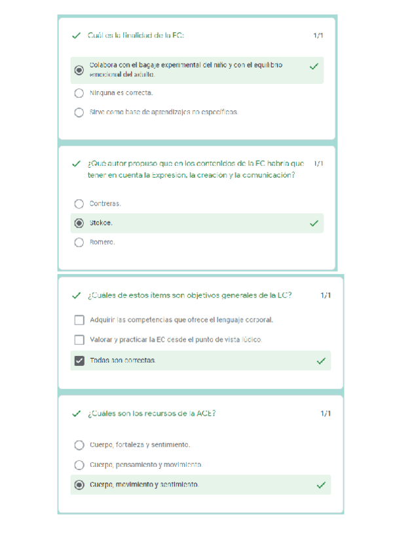Select 'Sirve como base de aprendizajes' radio

point(79,112)
